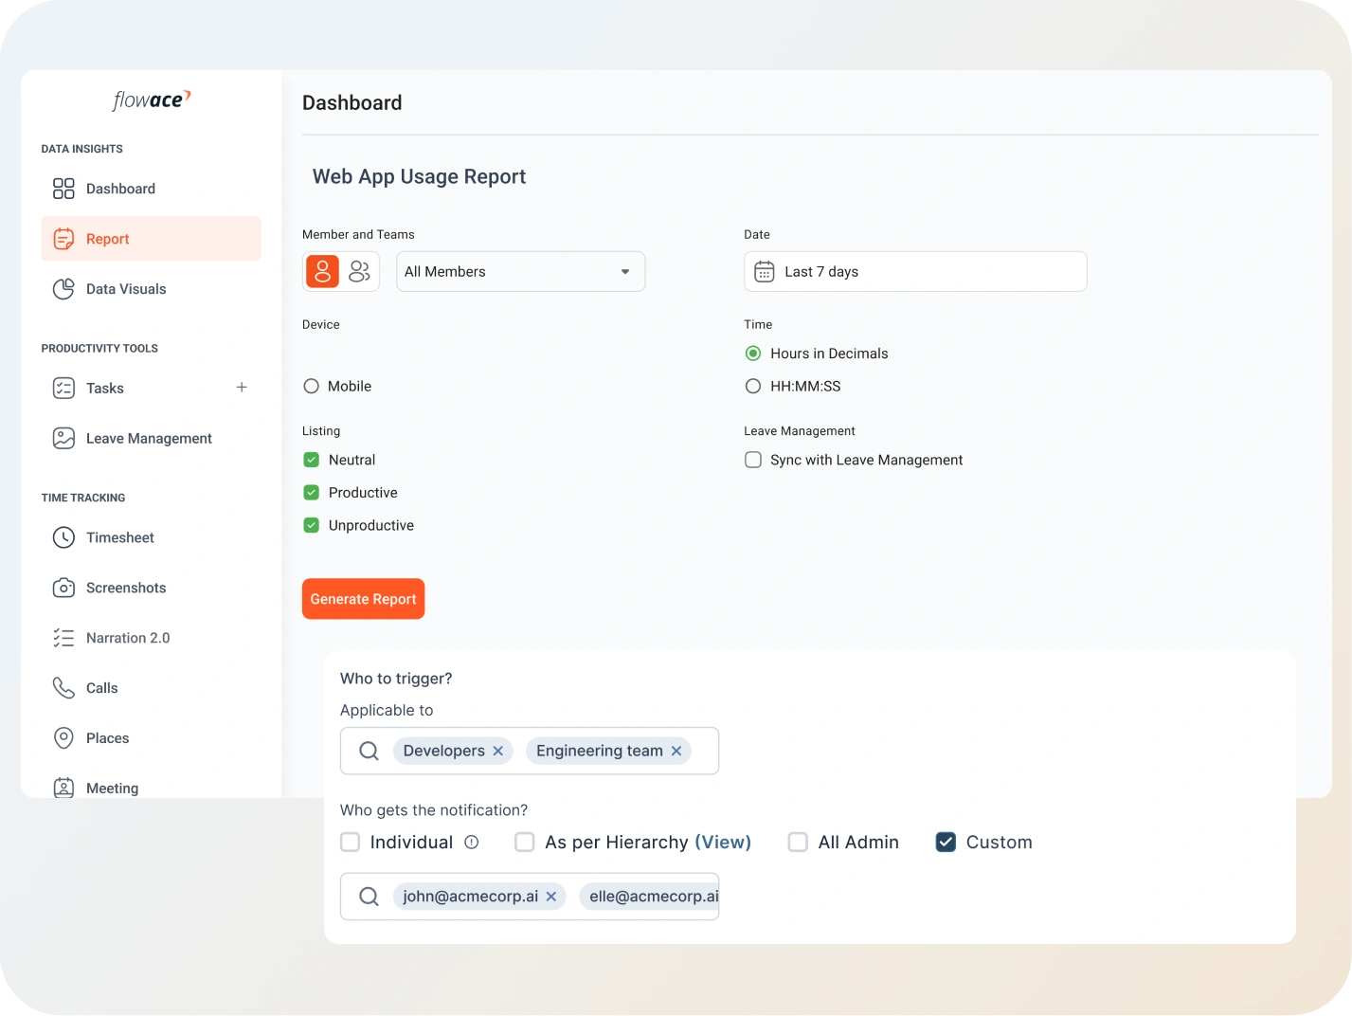
Task: Open the Last 7 days date picker
Action: coord(915,272)
